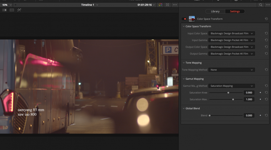The width and height of the screenshot is (271, 150).
Task: Click the search magnifier icon
Action: pyautogui.click(x=261, y=5)
